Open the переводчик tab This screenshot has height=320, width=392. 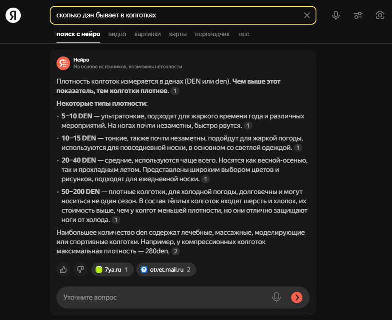(212, 34)
